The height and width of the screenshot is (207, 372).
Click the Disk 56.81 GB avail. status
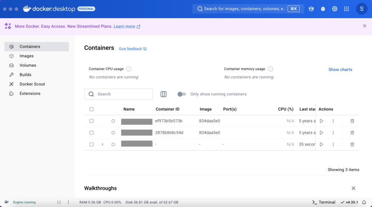coord(152,202)
